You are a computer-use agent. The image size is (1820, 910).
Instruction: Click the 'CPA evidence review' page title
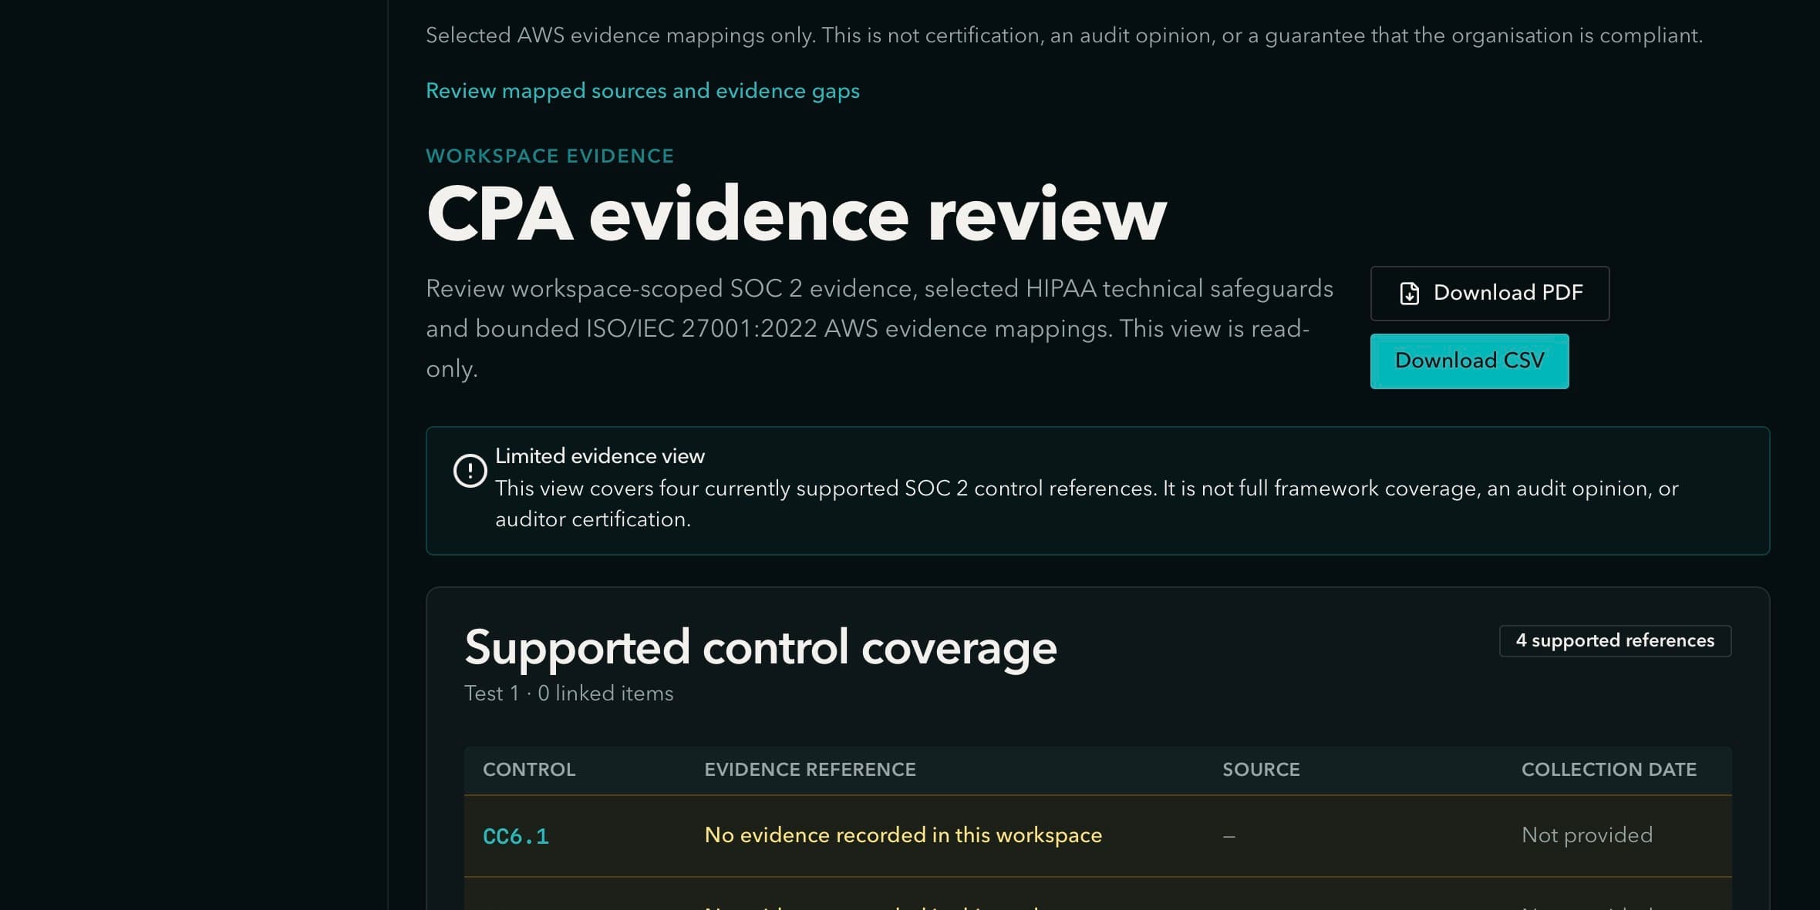pos(797,215)
